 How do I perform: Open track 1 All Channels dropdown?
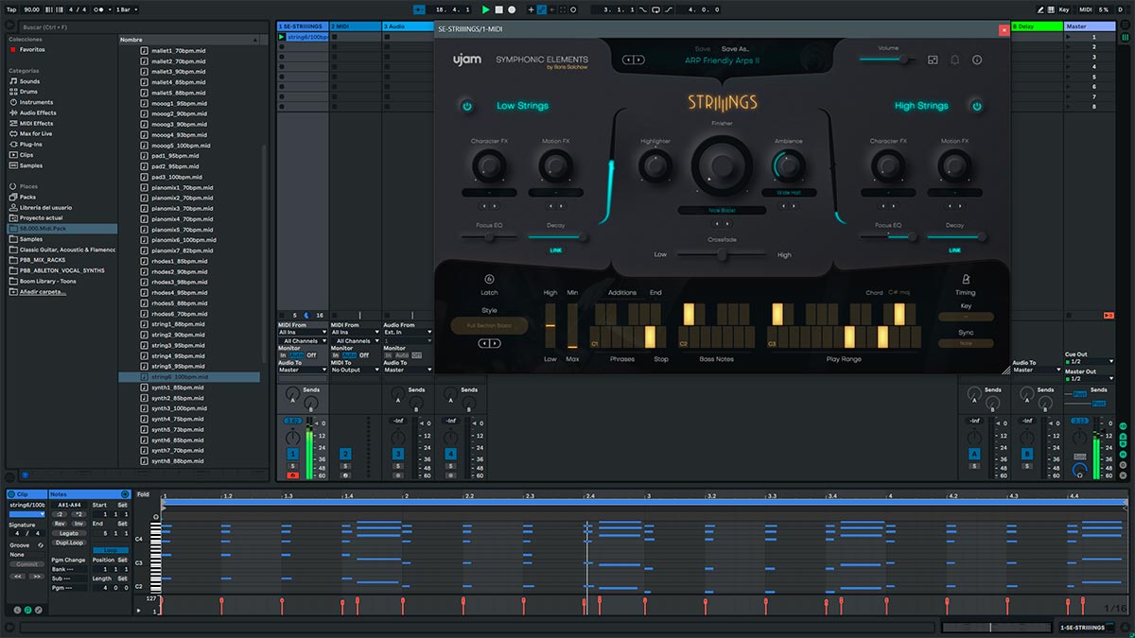(302, 341)
